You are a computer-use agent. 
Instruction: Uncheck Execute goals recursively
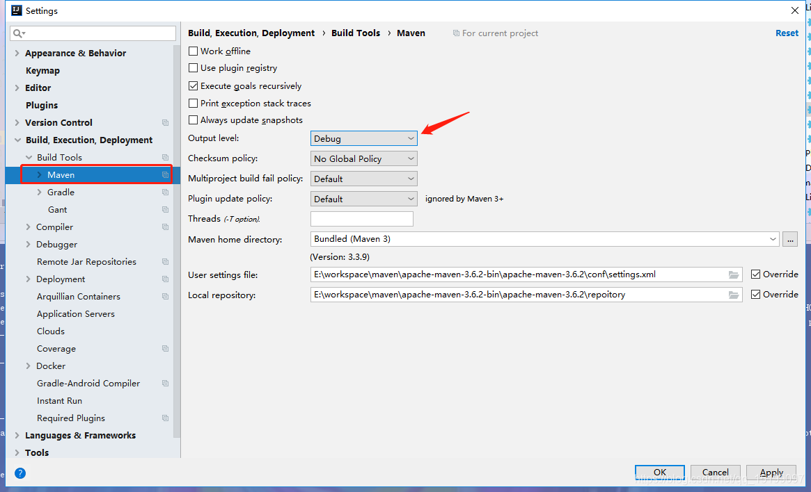click(x=193, y=85)
